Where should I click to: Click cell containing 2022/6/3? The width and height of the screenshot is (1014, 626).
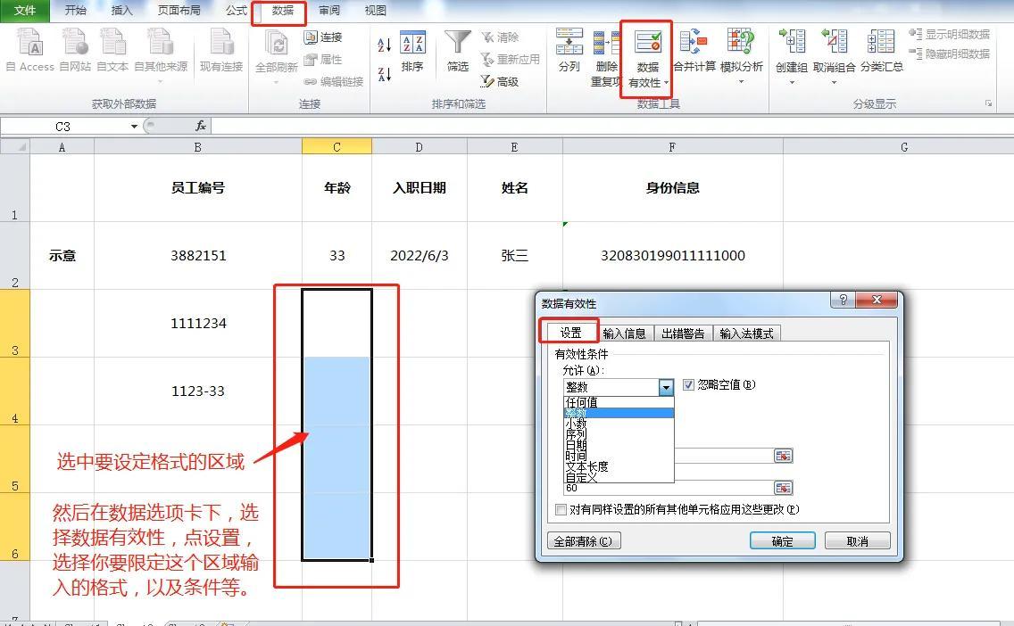point(419,255)
